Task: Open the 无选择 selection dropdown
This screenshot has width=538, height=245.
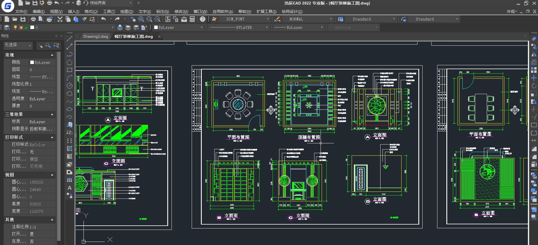Action: [x=30, y=45]
